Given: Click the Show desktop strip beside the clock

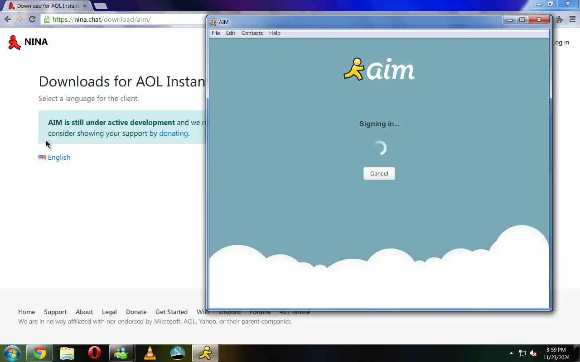Looking at the screenshot, I should tap(577, 353).
